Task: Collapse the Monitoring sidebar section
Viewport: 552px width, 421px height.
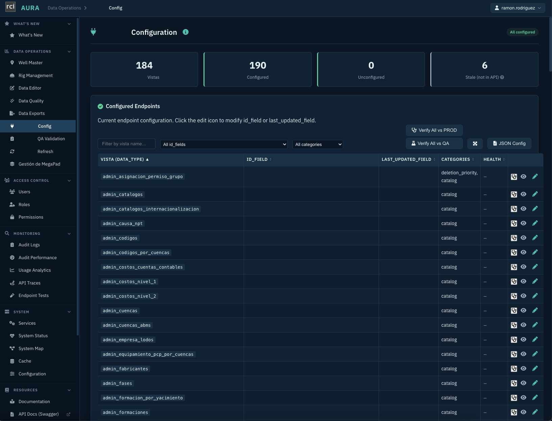Action: tap(38, 233)
